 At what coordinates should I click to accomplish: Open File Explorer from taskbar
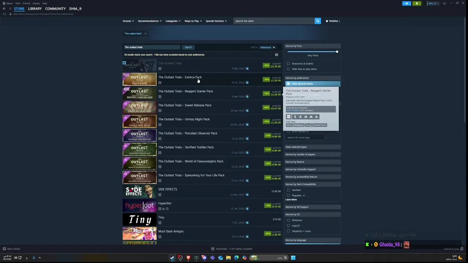229,258
